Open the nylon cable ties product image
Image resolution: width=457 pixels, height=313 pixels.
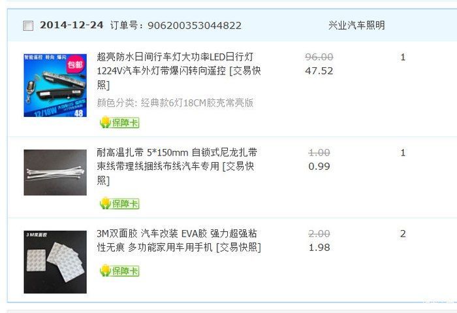pyautogui.click(x=55, y=173)
